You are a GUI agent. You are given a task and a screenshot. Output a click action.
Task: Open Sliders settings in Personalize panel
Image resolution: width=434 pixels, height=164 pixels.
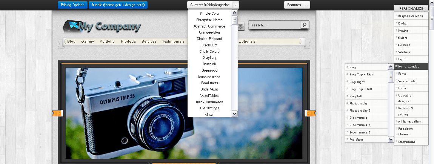(411, 38)
